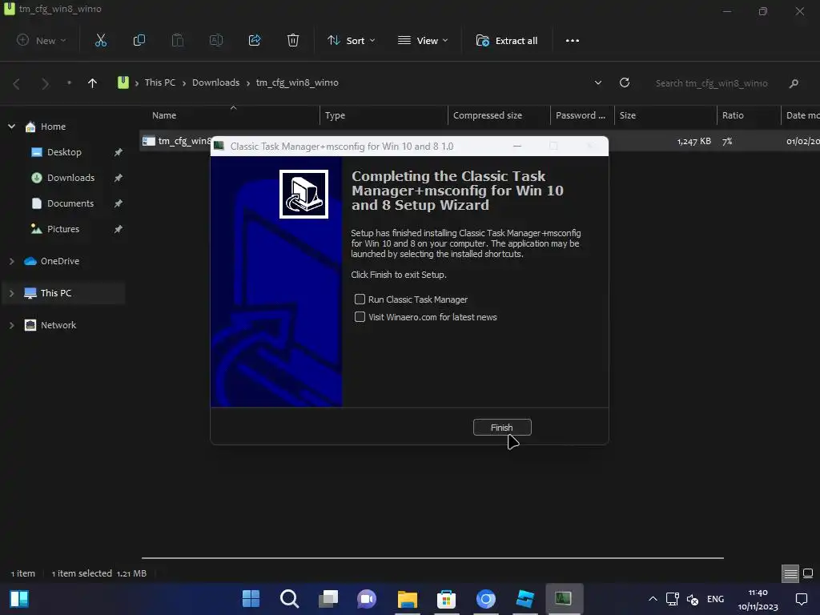Open the Chat app on the taskbar

click(x=367, y=599)
